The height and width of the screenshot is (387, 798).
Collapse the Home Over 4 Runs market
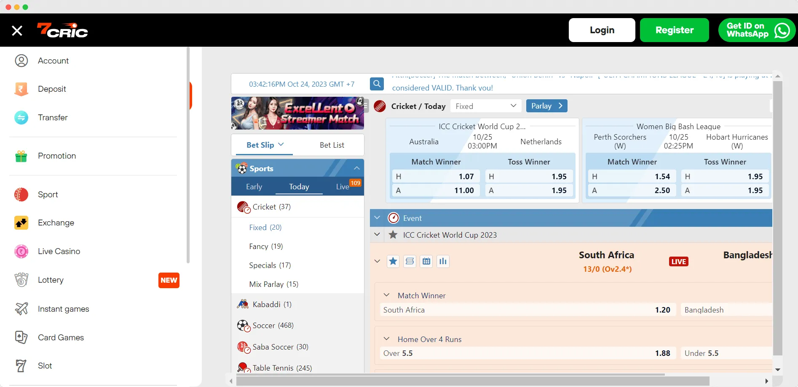click(386, 339)
